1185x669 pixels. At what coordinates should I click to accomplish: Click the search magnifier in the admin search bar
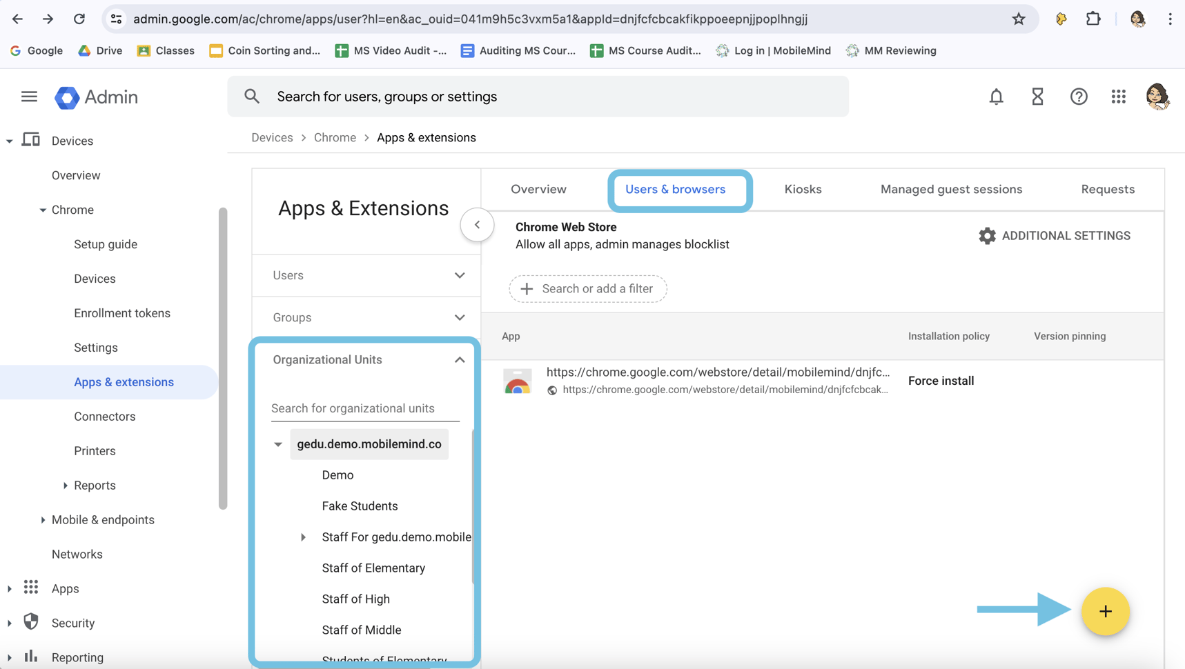click(251, 97)
